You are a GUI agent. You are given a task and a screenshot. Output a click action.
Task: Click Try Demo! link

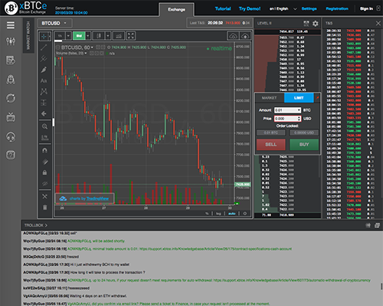pos(250,8)
